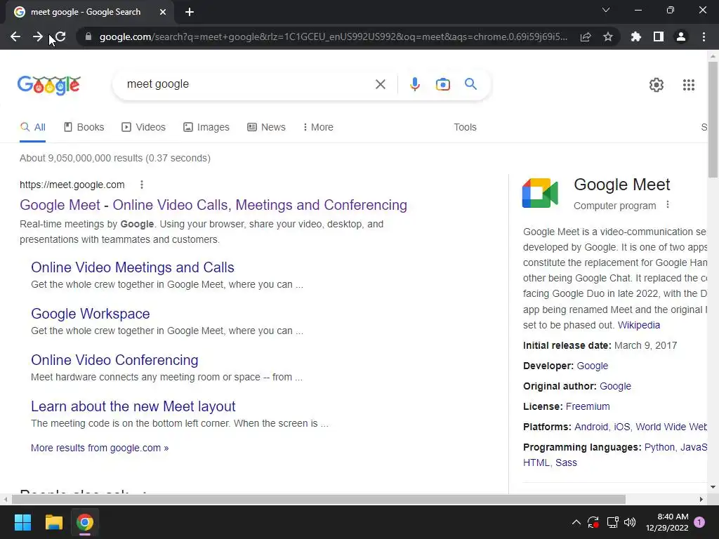The image size is (719, 539).
Task: Click the Python programming language link
Action: point(659,447)
